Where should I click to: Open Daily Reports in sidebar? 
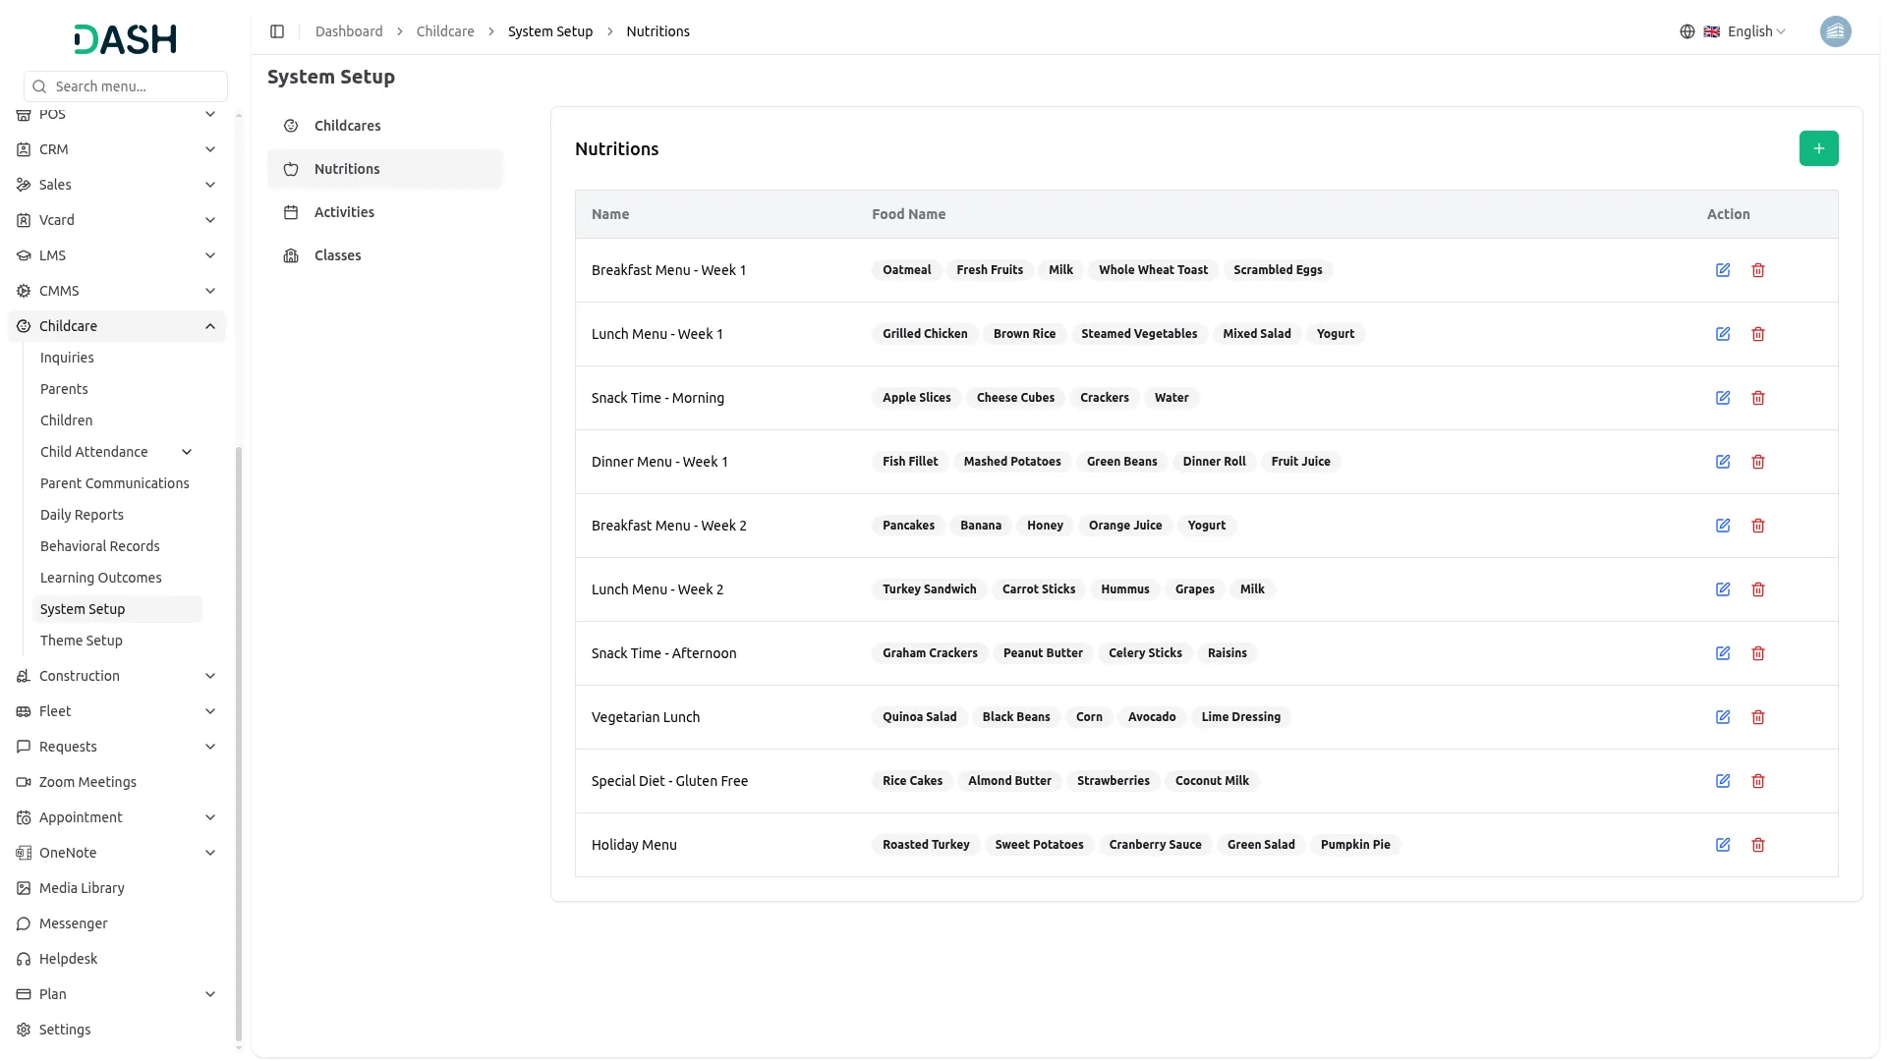[x=82, y=515]
